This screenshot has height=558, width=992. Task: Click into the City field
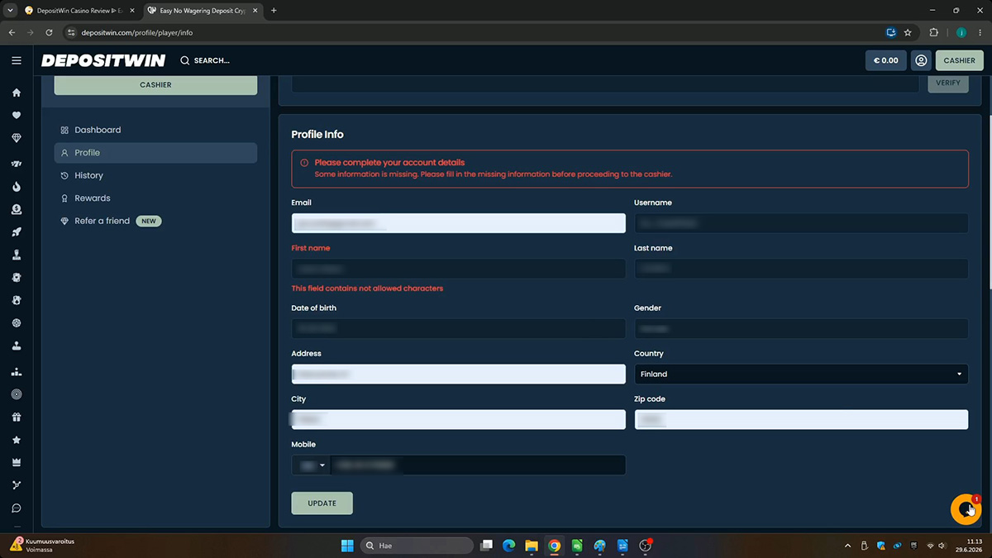(458, 420)
